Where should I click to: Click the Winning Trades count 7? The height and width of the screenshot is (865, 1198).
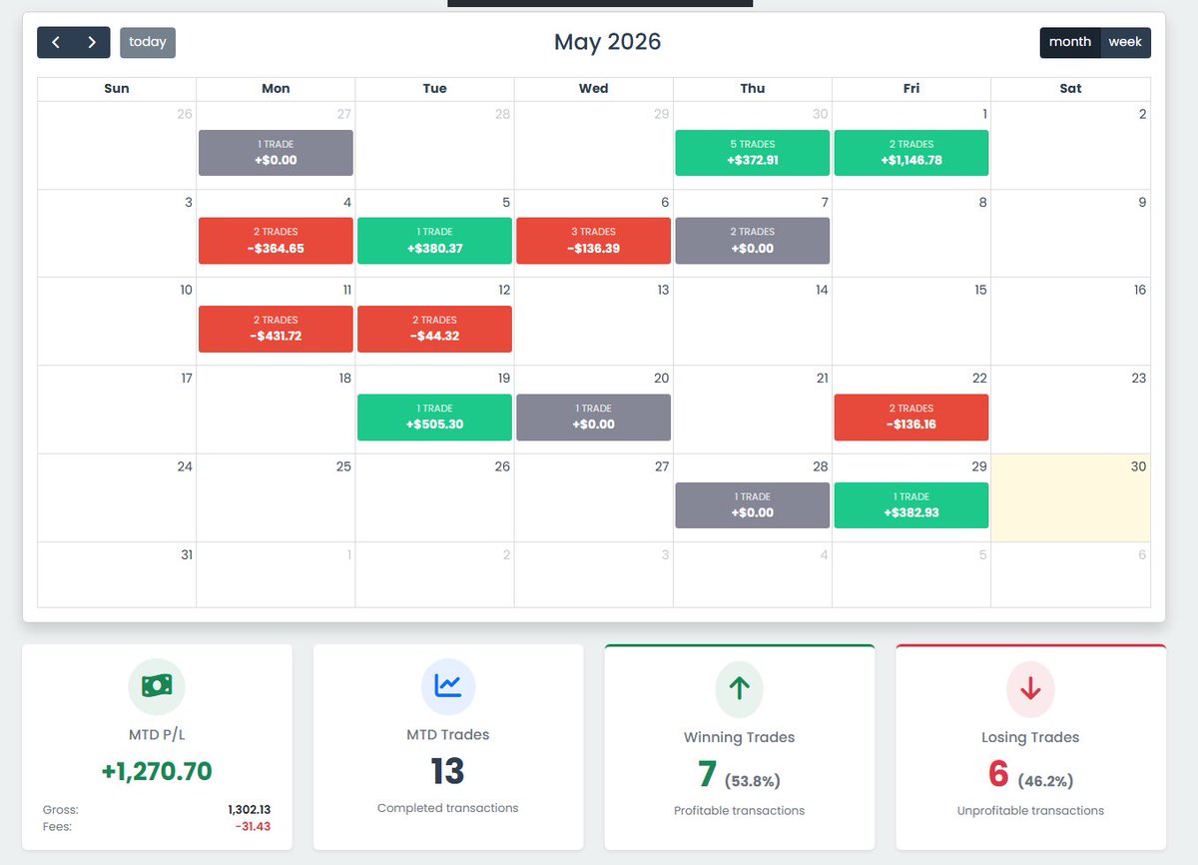coord(707,774)
